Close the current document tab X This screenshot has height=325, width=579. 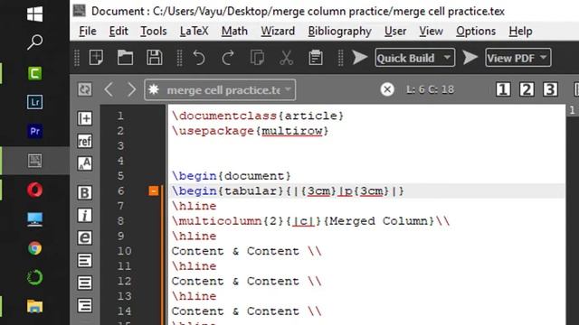[x=387, y=89]
